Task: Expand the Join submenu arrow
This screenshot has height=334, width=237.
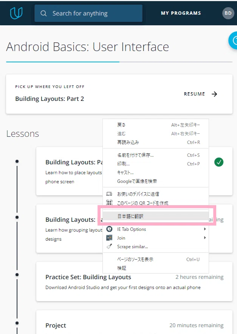Action: click(205, 238)
